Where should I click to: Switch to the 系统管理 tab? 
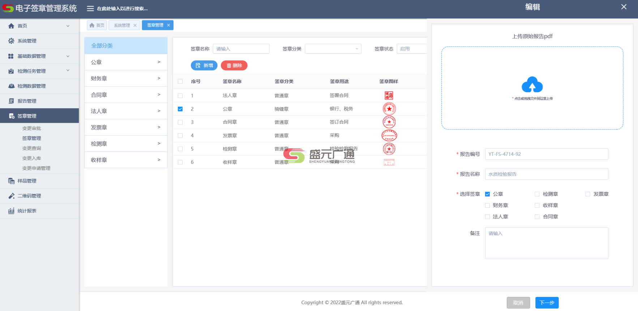122,25
